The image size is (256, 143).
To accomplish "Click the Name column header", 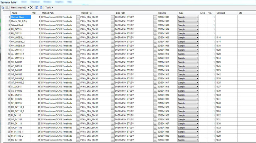I will click(x=15, y=12).
